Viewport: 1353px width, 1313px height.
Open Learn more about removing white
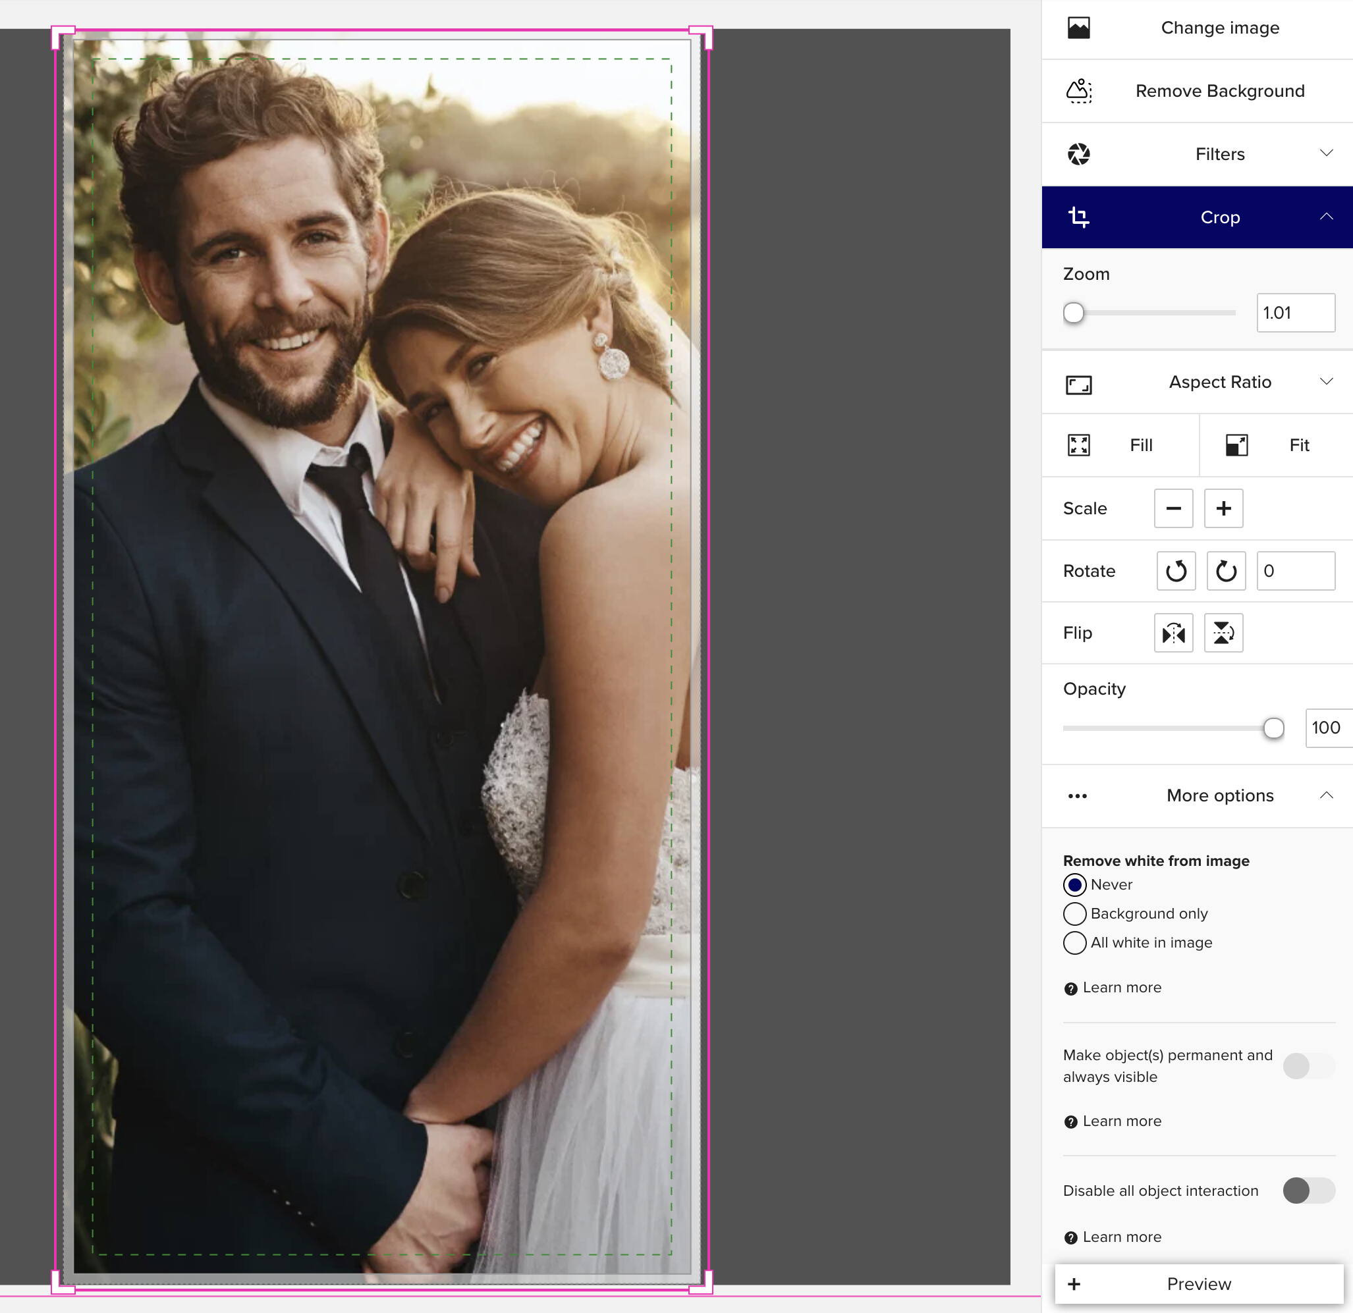(x=1122, y=987)
